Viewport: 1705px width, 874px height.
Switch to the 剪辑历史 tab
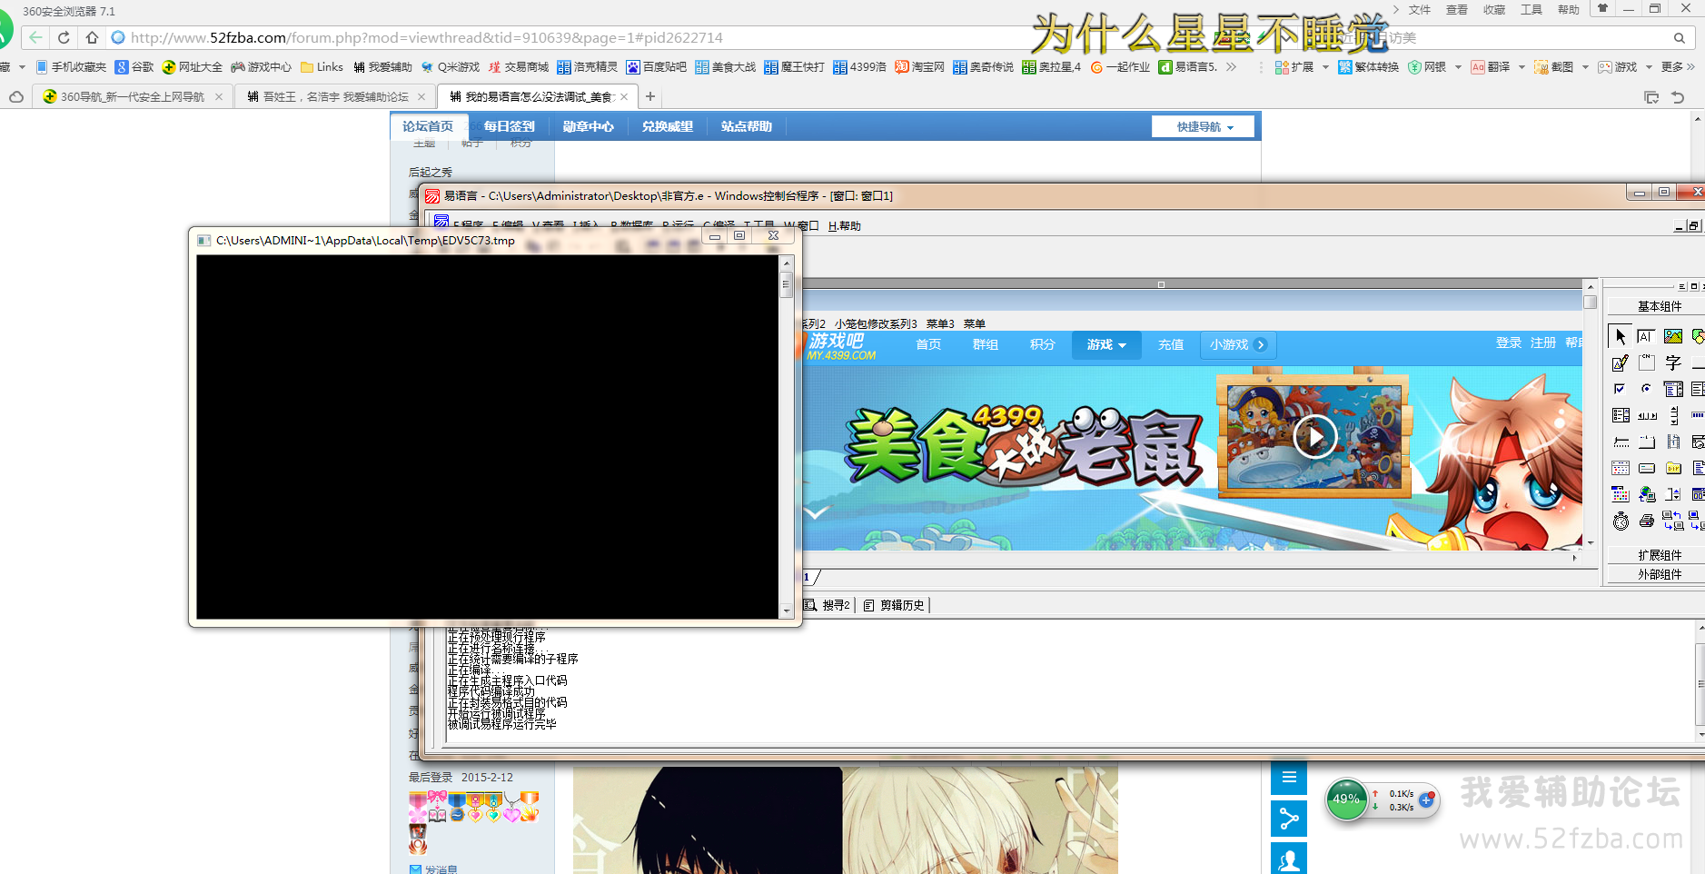click(x=894, y=605)
